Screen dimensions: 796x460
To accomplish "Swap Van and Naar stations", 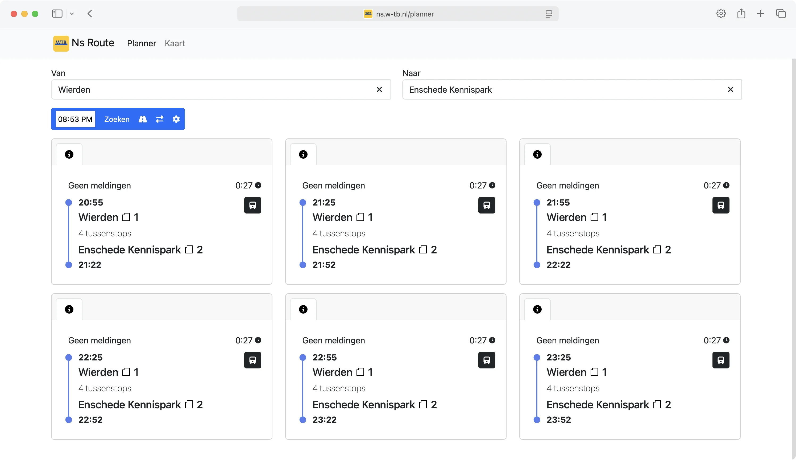I will click(x=160, y=119).
